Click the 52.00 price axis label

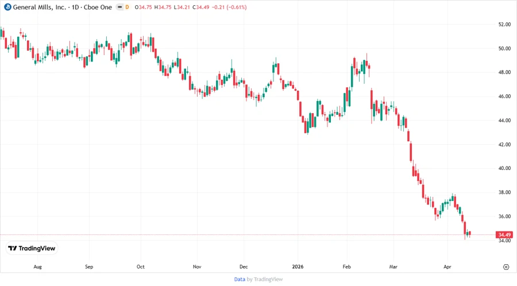point(504,24)
